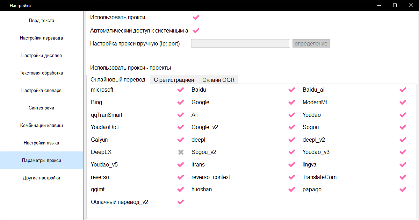The width and height of the screenshot is (419, 220).
Task: Toggle the papago proxy checkmark
Action: pyautogui.click(x=403, y=190)
